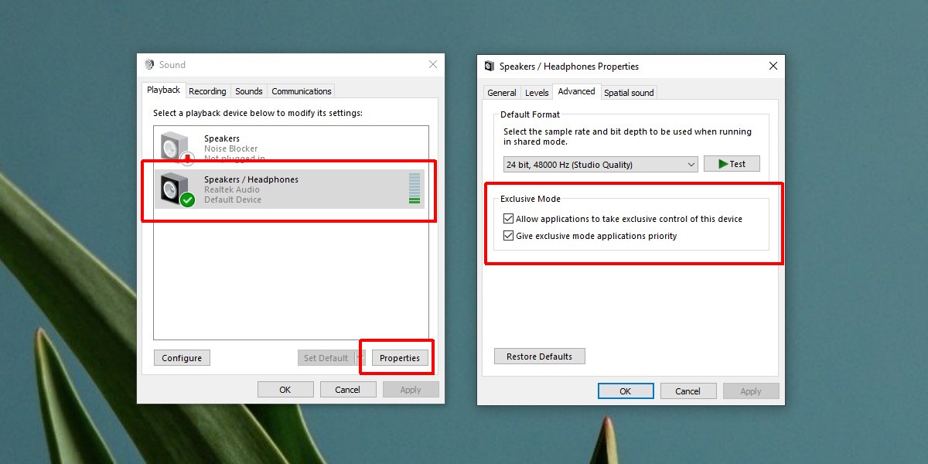
Task: Close the Speakers / Headphones Properties window
Action: tap(773, 67)
